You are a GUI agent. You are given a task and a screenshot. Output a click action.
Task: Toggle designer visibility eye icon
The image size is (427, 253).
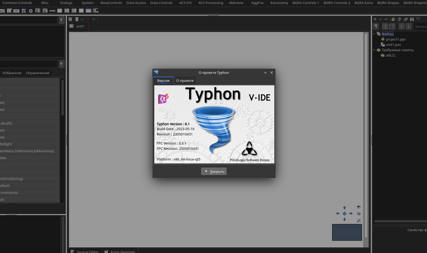point(359,207)
